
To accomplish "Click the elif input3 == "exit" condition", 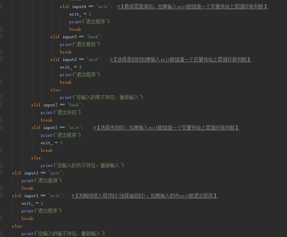I will [76, 59].
